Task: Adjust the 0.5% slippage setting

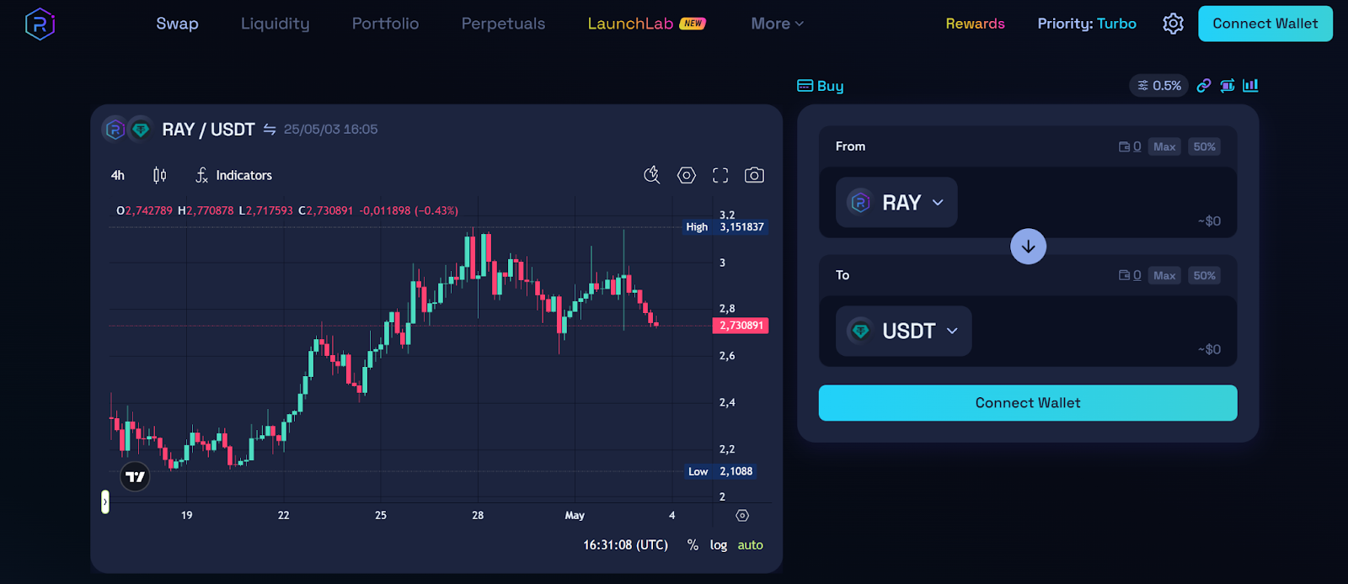Action: [x=1158, y=85]
